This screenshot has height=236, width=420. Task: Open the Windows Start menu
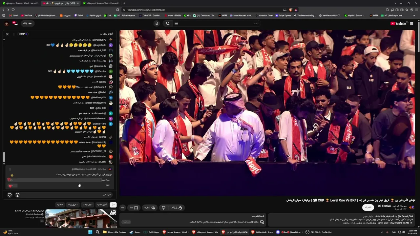pyautogui.click(x=90, y=232)
